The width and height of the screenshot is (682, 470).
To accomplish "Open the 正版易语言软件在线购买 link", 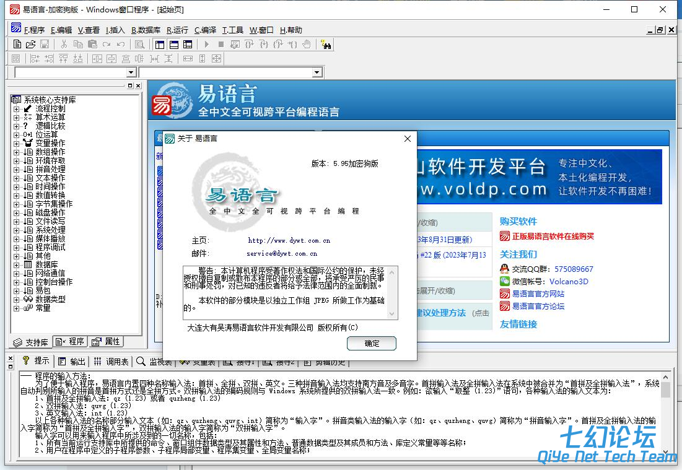I will point(553,236).
